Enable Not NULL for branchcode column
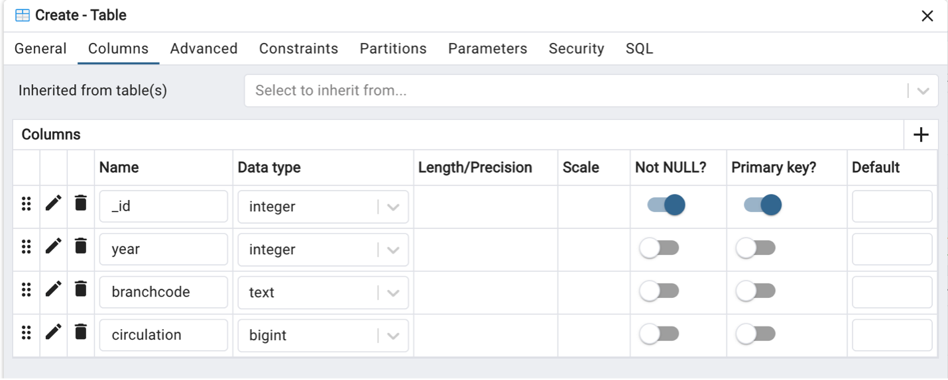The image size is (948, 380). [659, 291]
